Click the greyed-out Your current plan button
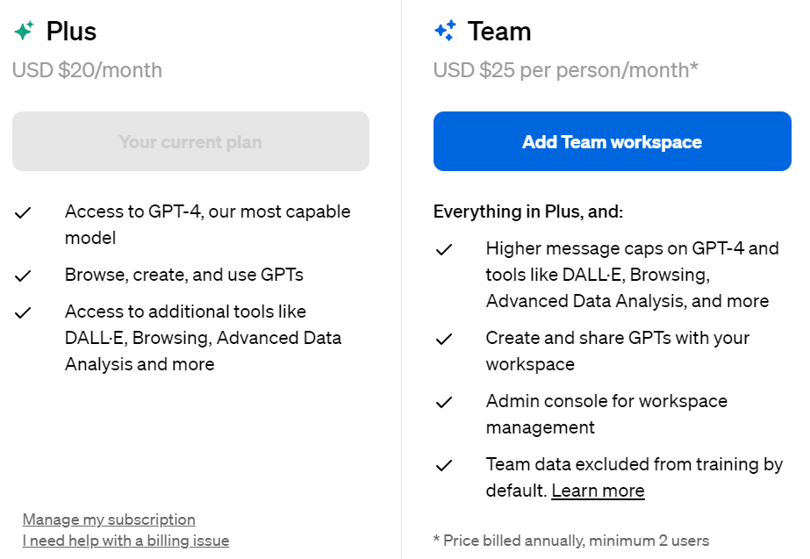The image size is (810, 559). 190,141
